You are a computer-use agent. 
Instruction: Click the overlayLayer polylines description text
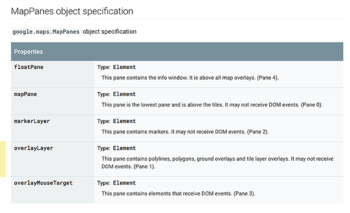tap(217, 162)
